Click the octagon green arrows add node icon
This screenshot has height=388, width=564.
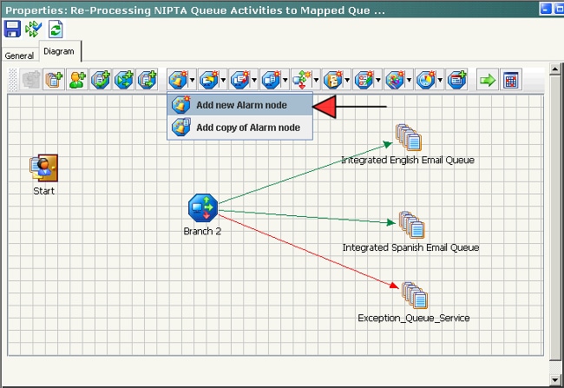point(124,80)
